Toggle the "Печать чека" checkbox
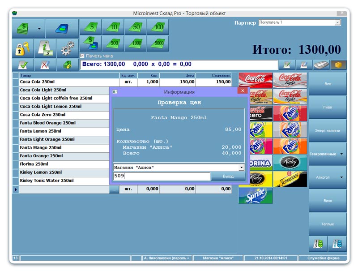The width and height of the screenshot is (358, 271). (x=82, y=56)
